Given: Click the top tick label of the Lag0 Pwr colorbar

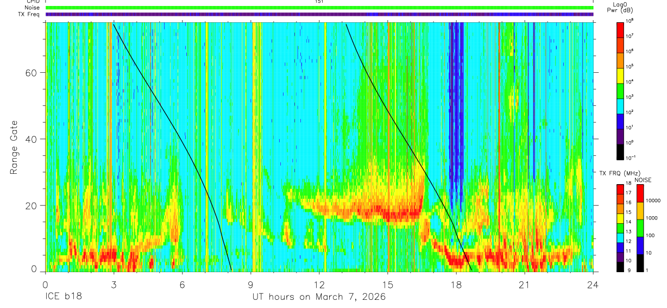Looking at the screenshot, I should coord(631,21).
